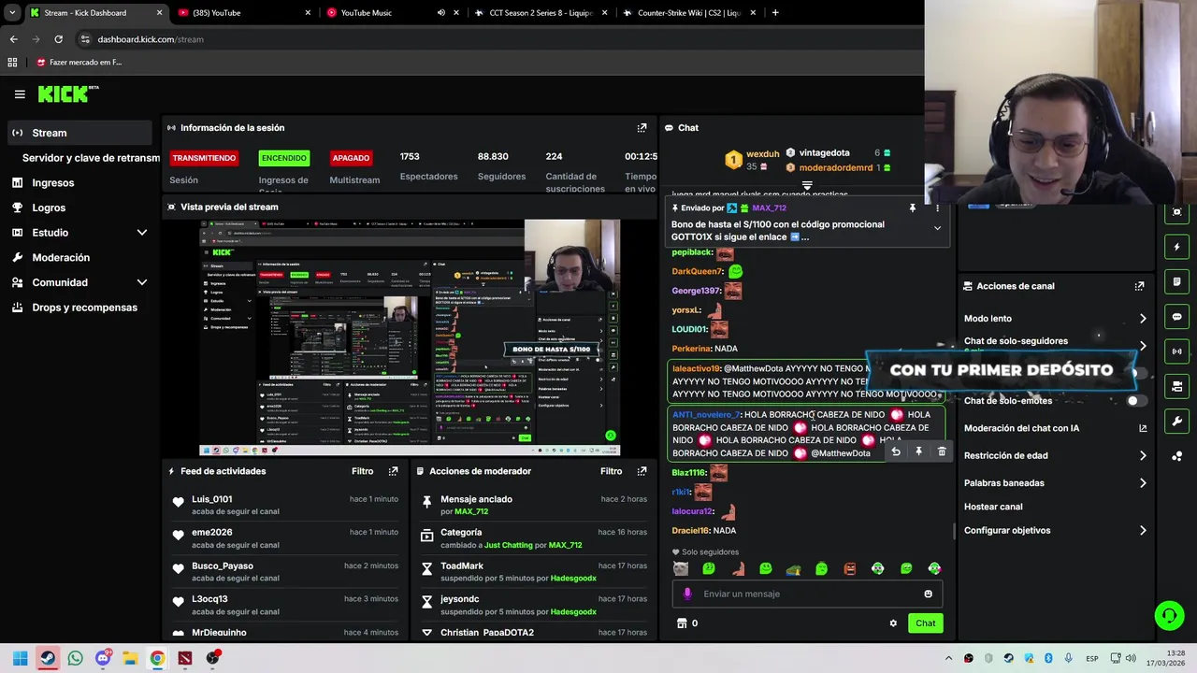The height and width of the screenshot is (673, 1197).
Task: Pop out the Acciones de canal panel
Action: click(1139, 286)
